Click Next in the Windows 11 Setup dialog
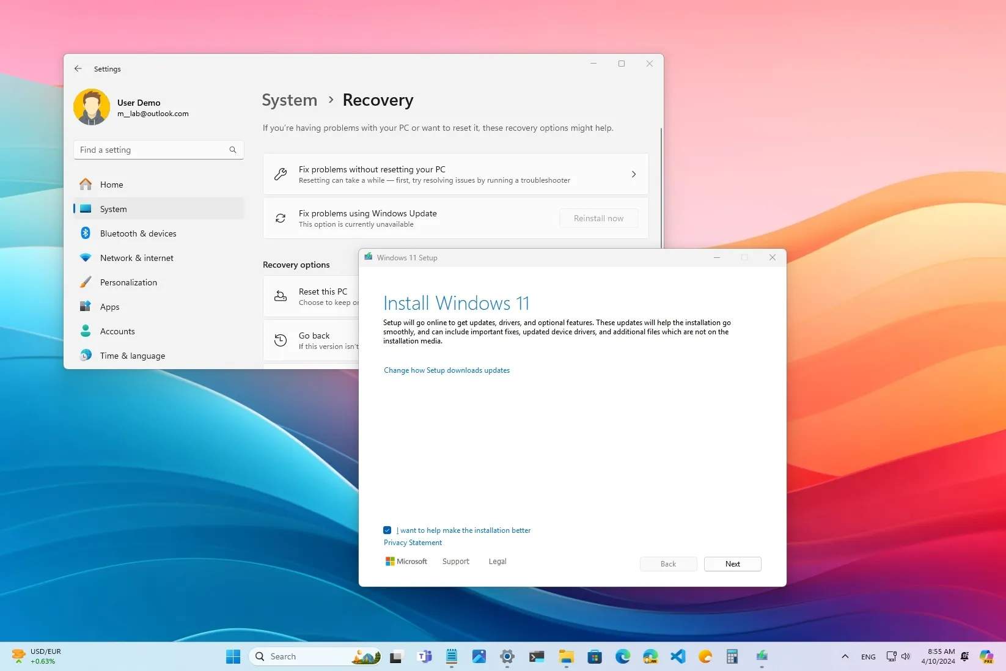The width and height of the screenshot is (1006, 671). pyautogui.click(x=732, y=563)
